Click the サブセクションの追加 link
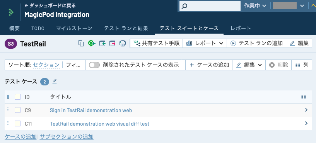 pos(67,137)
